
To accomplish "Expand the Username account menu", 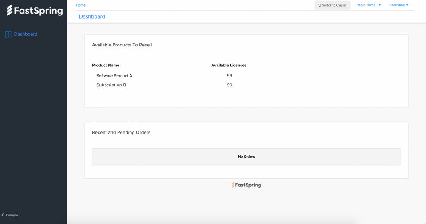I will click(398, 5).
